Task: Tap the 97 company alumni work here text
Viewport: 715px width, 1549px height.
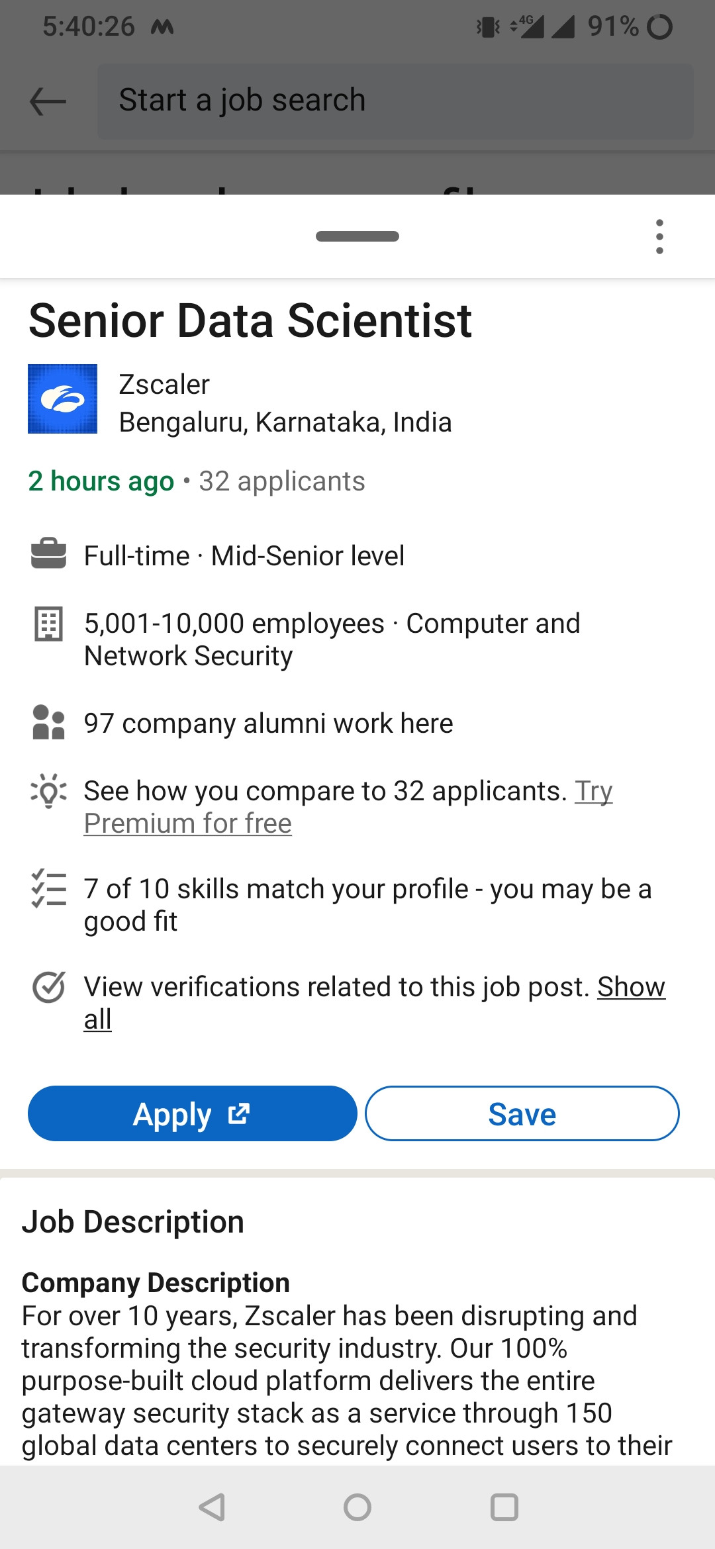Action: [x=268, y=724]
